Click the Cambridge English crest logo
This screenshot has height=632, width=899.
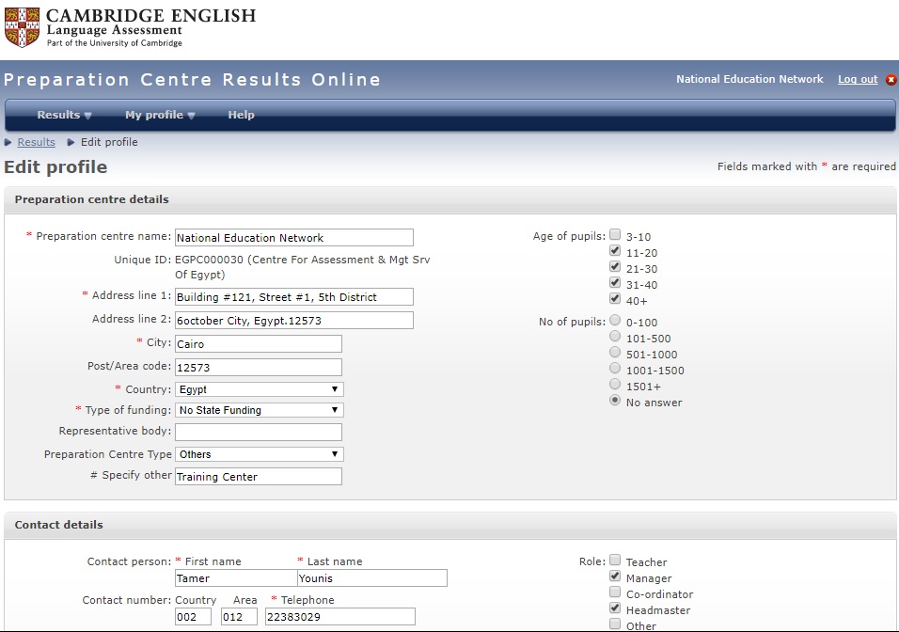23,27
